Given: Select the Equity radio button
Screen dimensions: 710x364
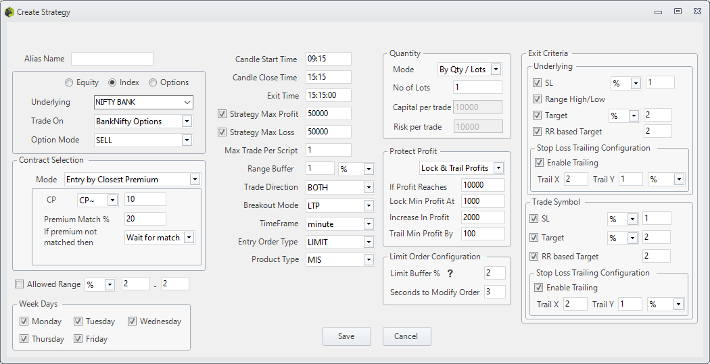Looking at the screenshot, I should 69,82.
